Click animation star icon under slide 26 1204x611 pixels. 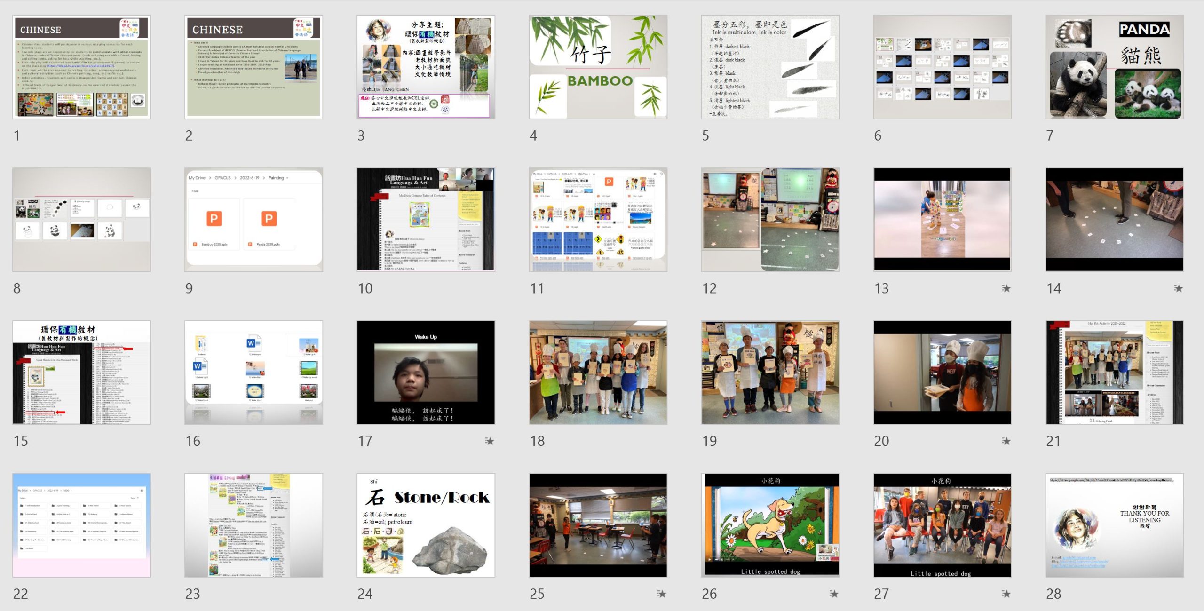point(833,594)
